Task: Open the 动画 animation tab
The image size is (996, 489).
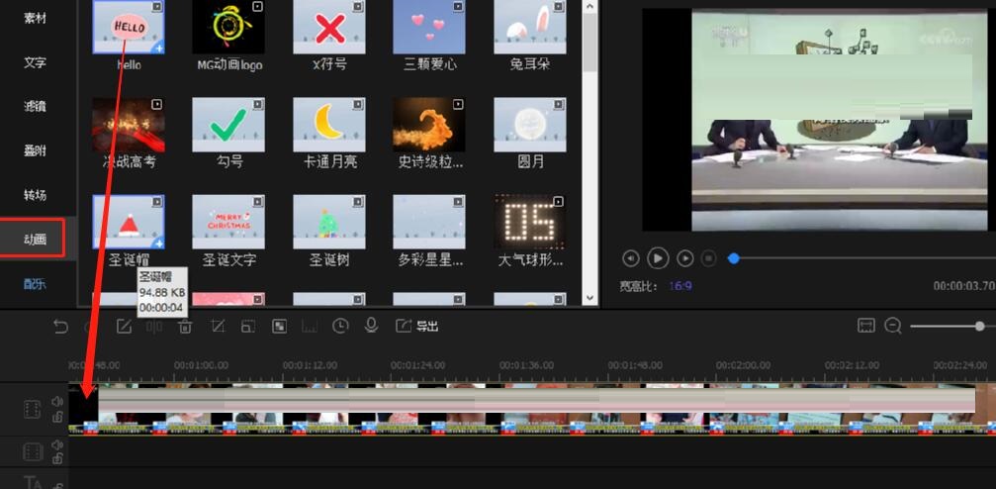Action: tap(33, 239)
